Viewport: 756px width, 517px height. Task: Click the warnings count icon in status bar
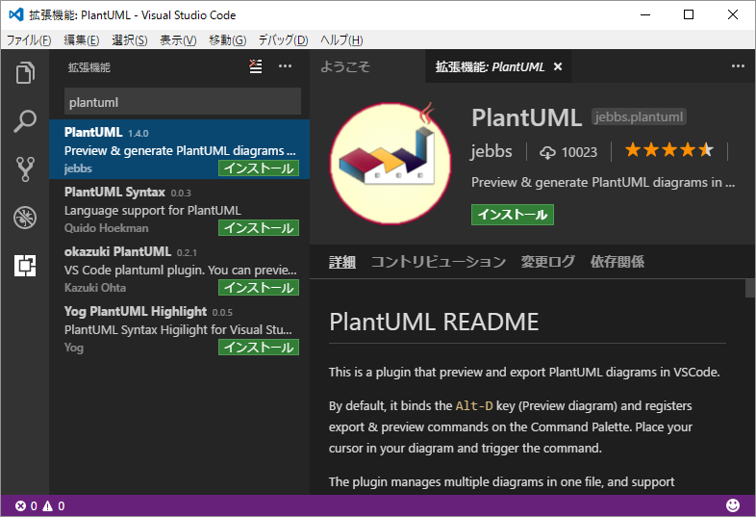tap(48, 505)
